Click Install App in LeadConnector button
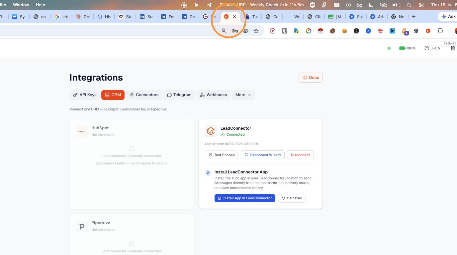This screenshot has width=457, height=255. point(245,198)
